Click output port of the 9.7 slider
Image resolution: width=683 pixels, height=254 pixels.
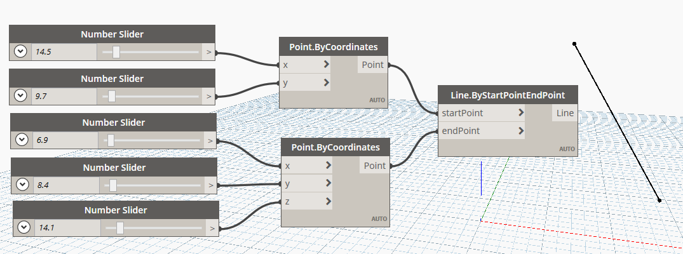click(208, 97)
